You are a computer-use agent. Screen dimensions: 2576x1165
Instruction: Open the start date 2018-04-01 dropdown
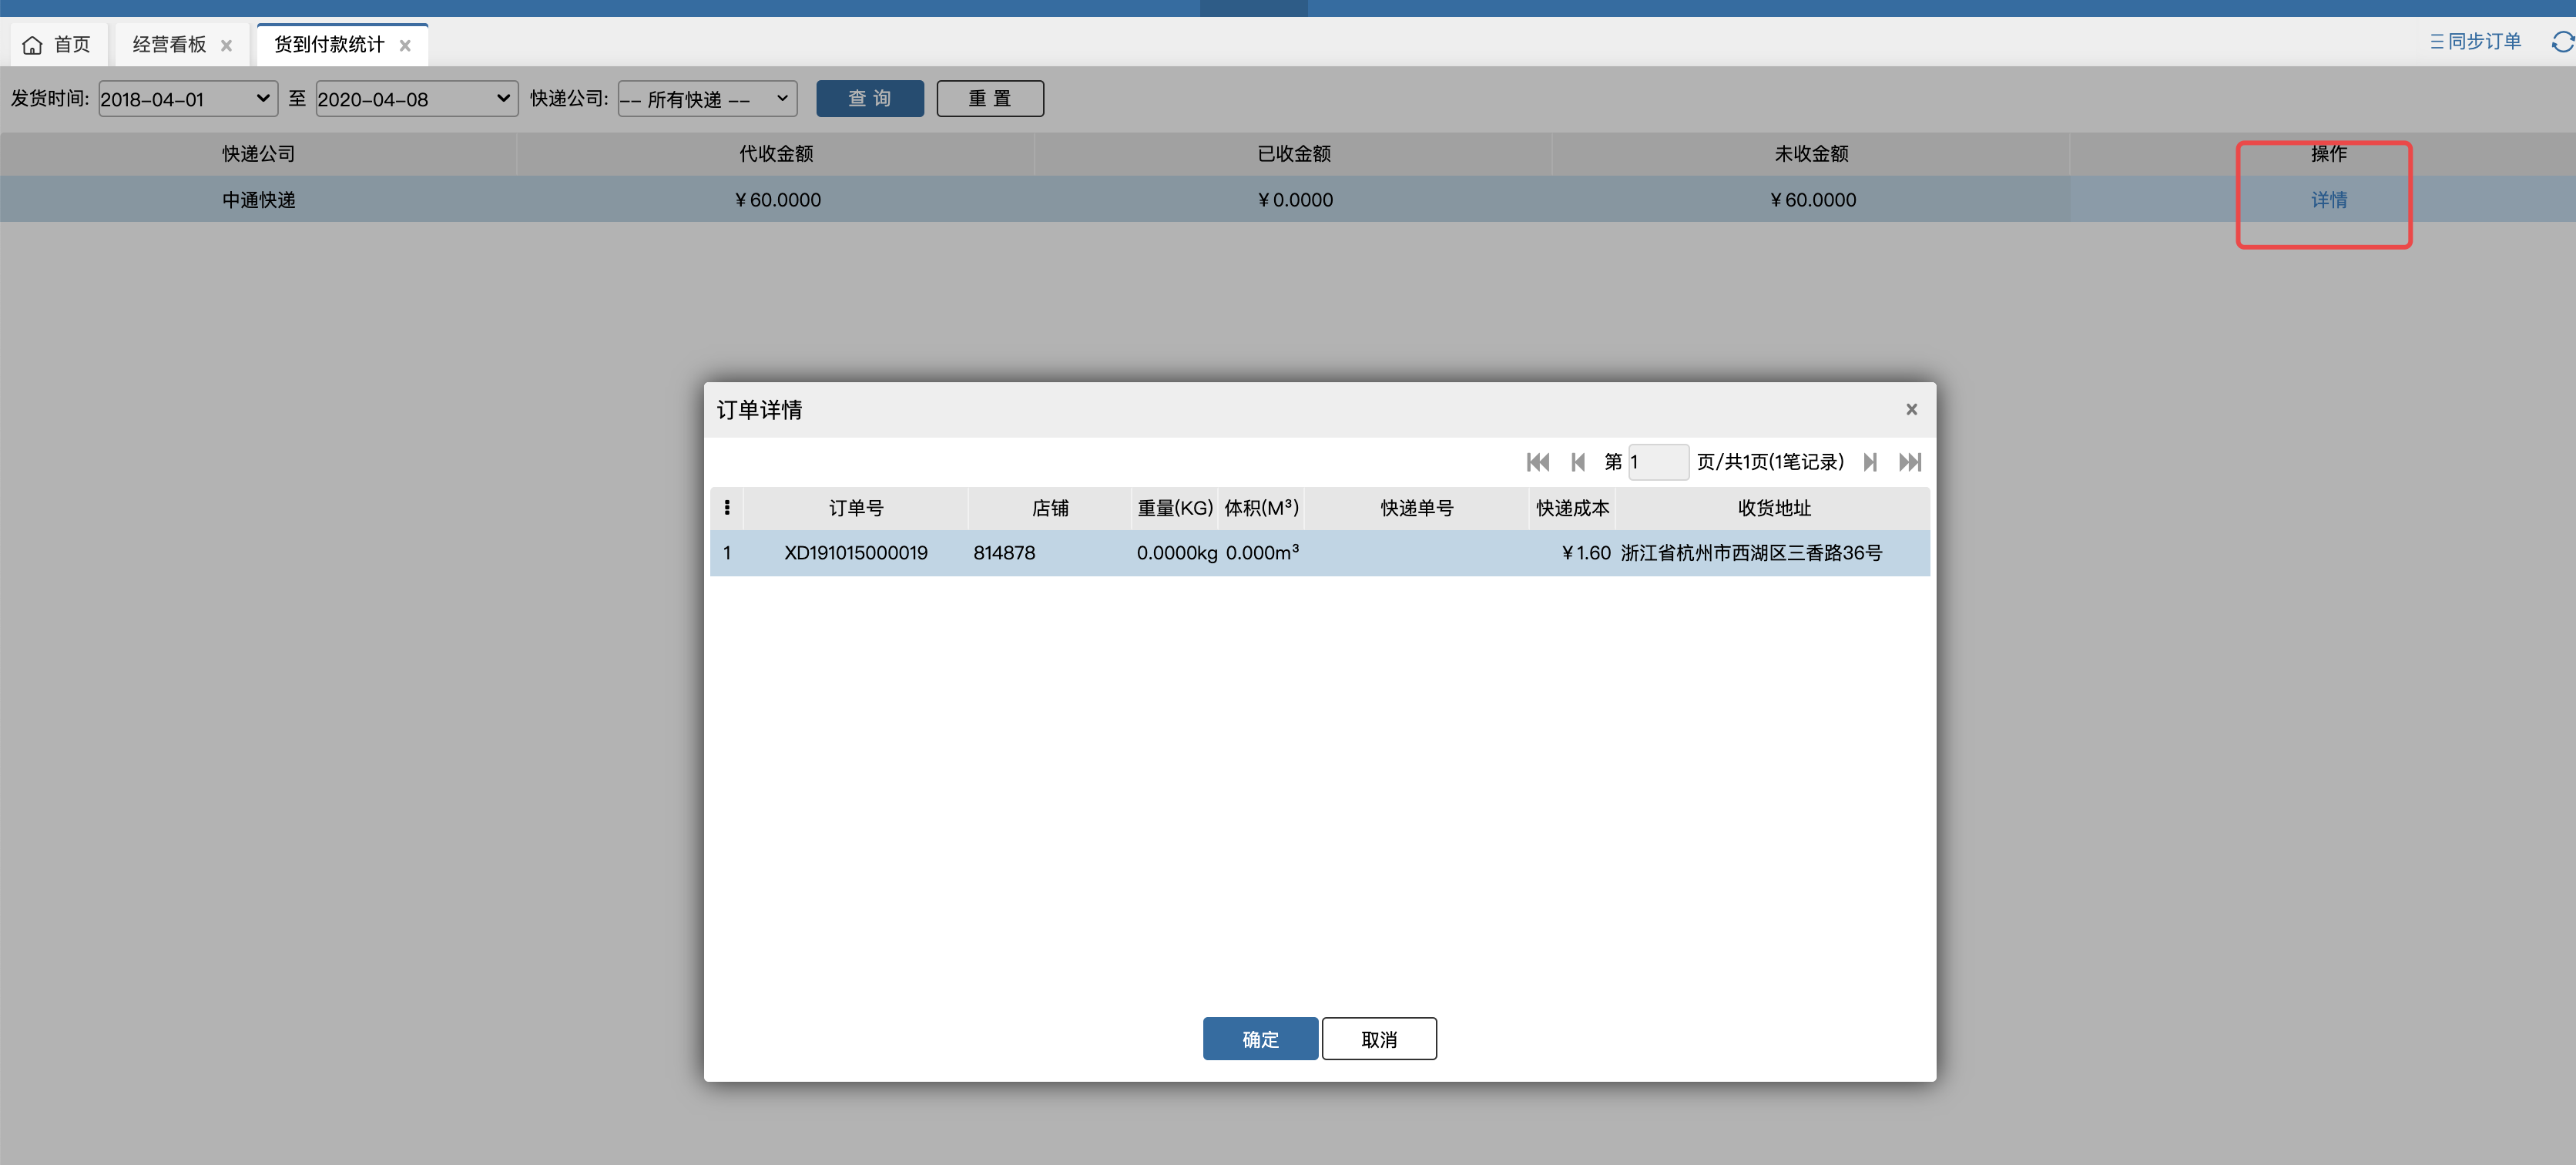pos(188,99)
